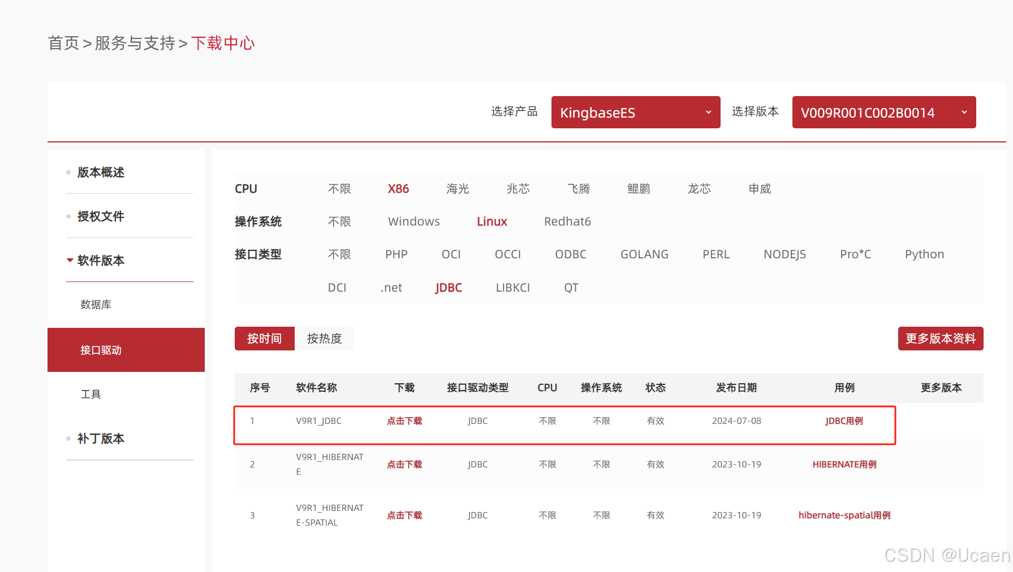This screenshot has height=572, width=1013.
Task: Click the 更多版本 column header
Action: click(x=941, y=388)
